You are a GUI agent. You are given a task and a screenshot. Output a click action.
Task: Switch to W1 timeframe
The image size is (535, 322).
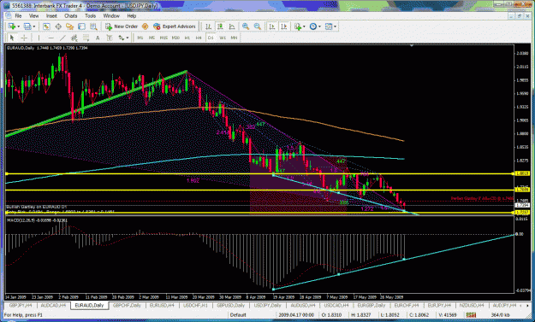point(223,38)
